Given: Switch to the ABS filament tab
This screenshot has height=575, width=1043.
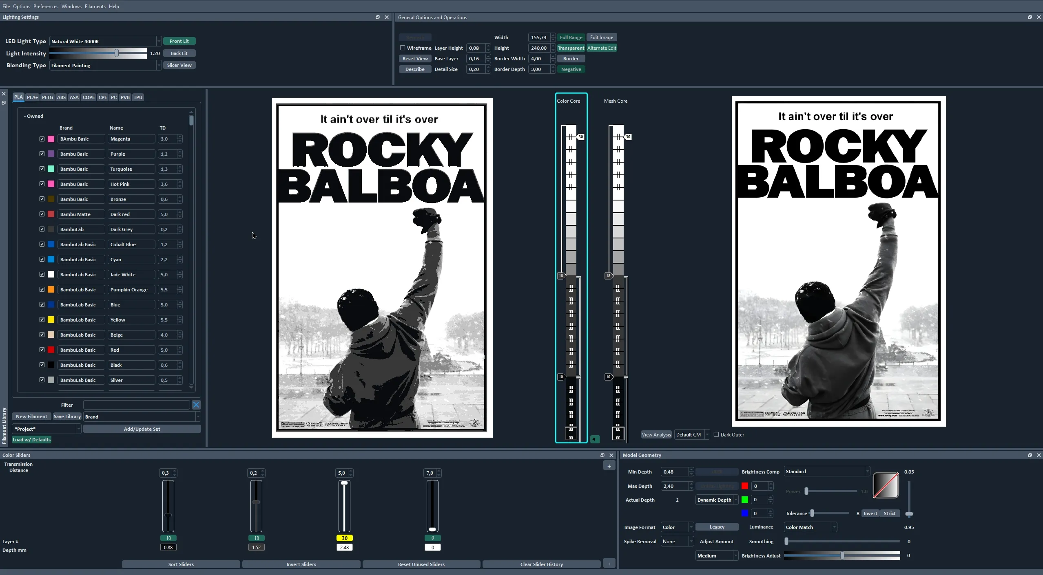Looking at the screenshot, I should 61,97.
